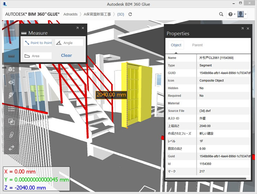Minimize the BIM 360 Glue window
Screen dimensions: 257x194
[234, 3]
